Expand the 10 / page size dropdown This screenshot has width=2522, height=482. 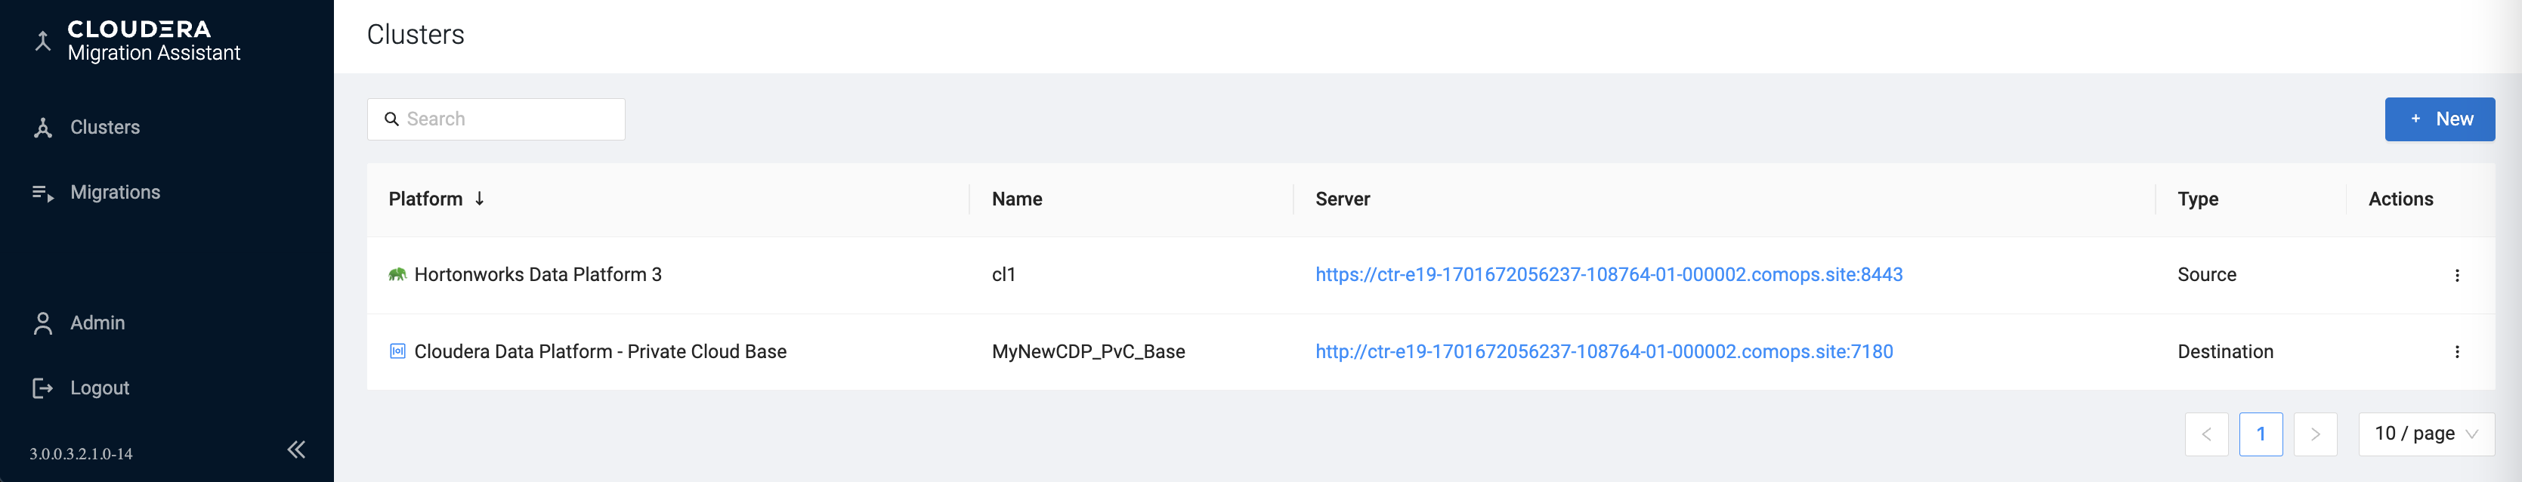pyautogui.click(x=2425, y=434)
